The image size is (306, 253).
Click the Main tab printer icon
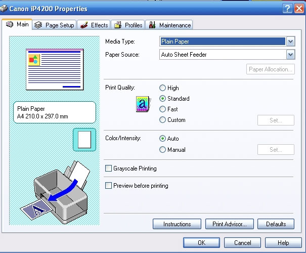tap(10, 24)
